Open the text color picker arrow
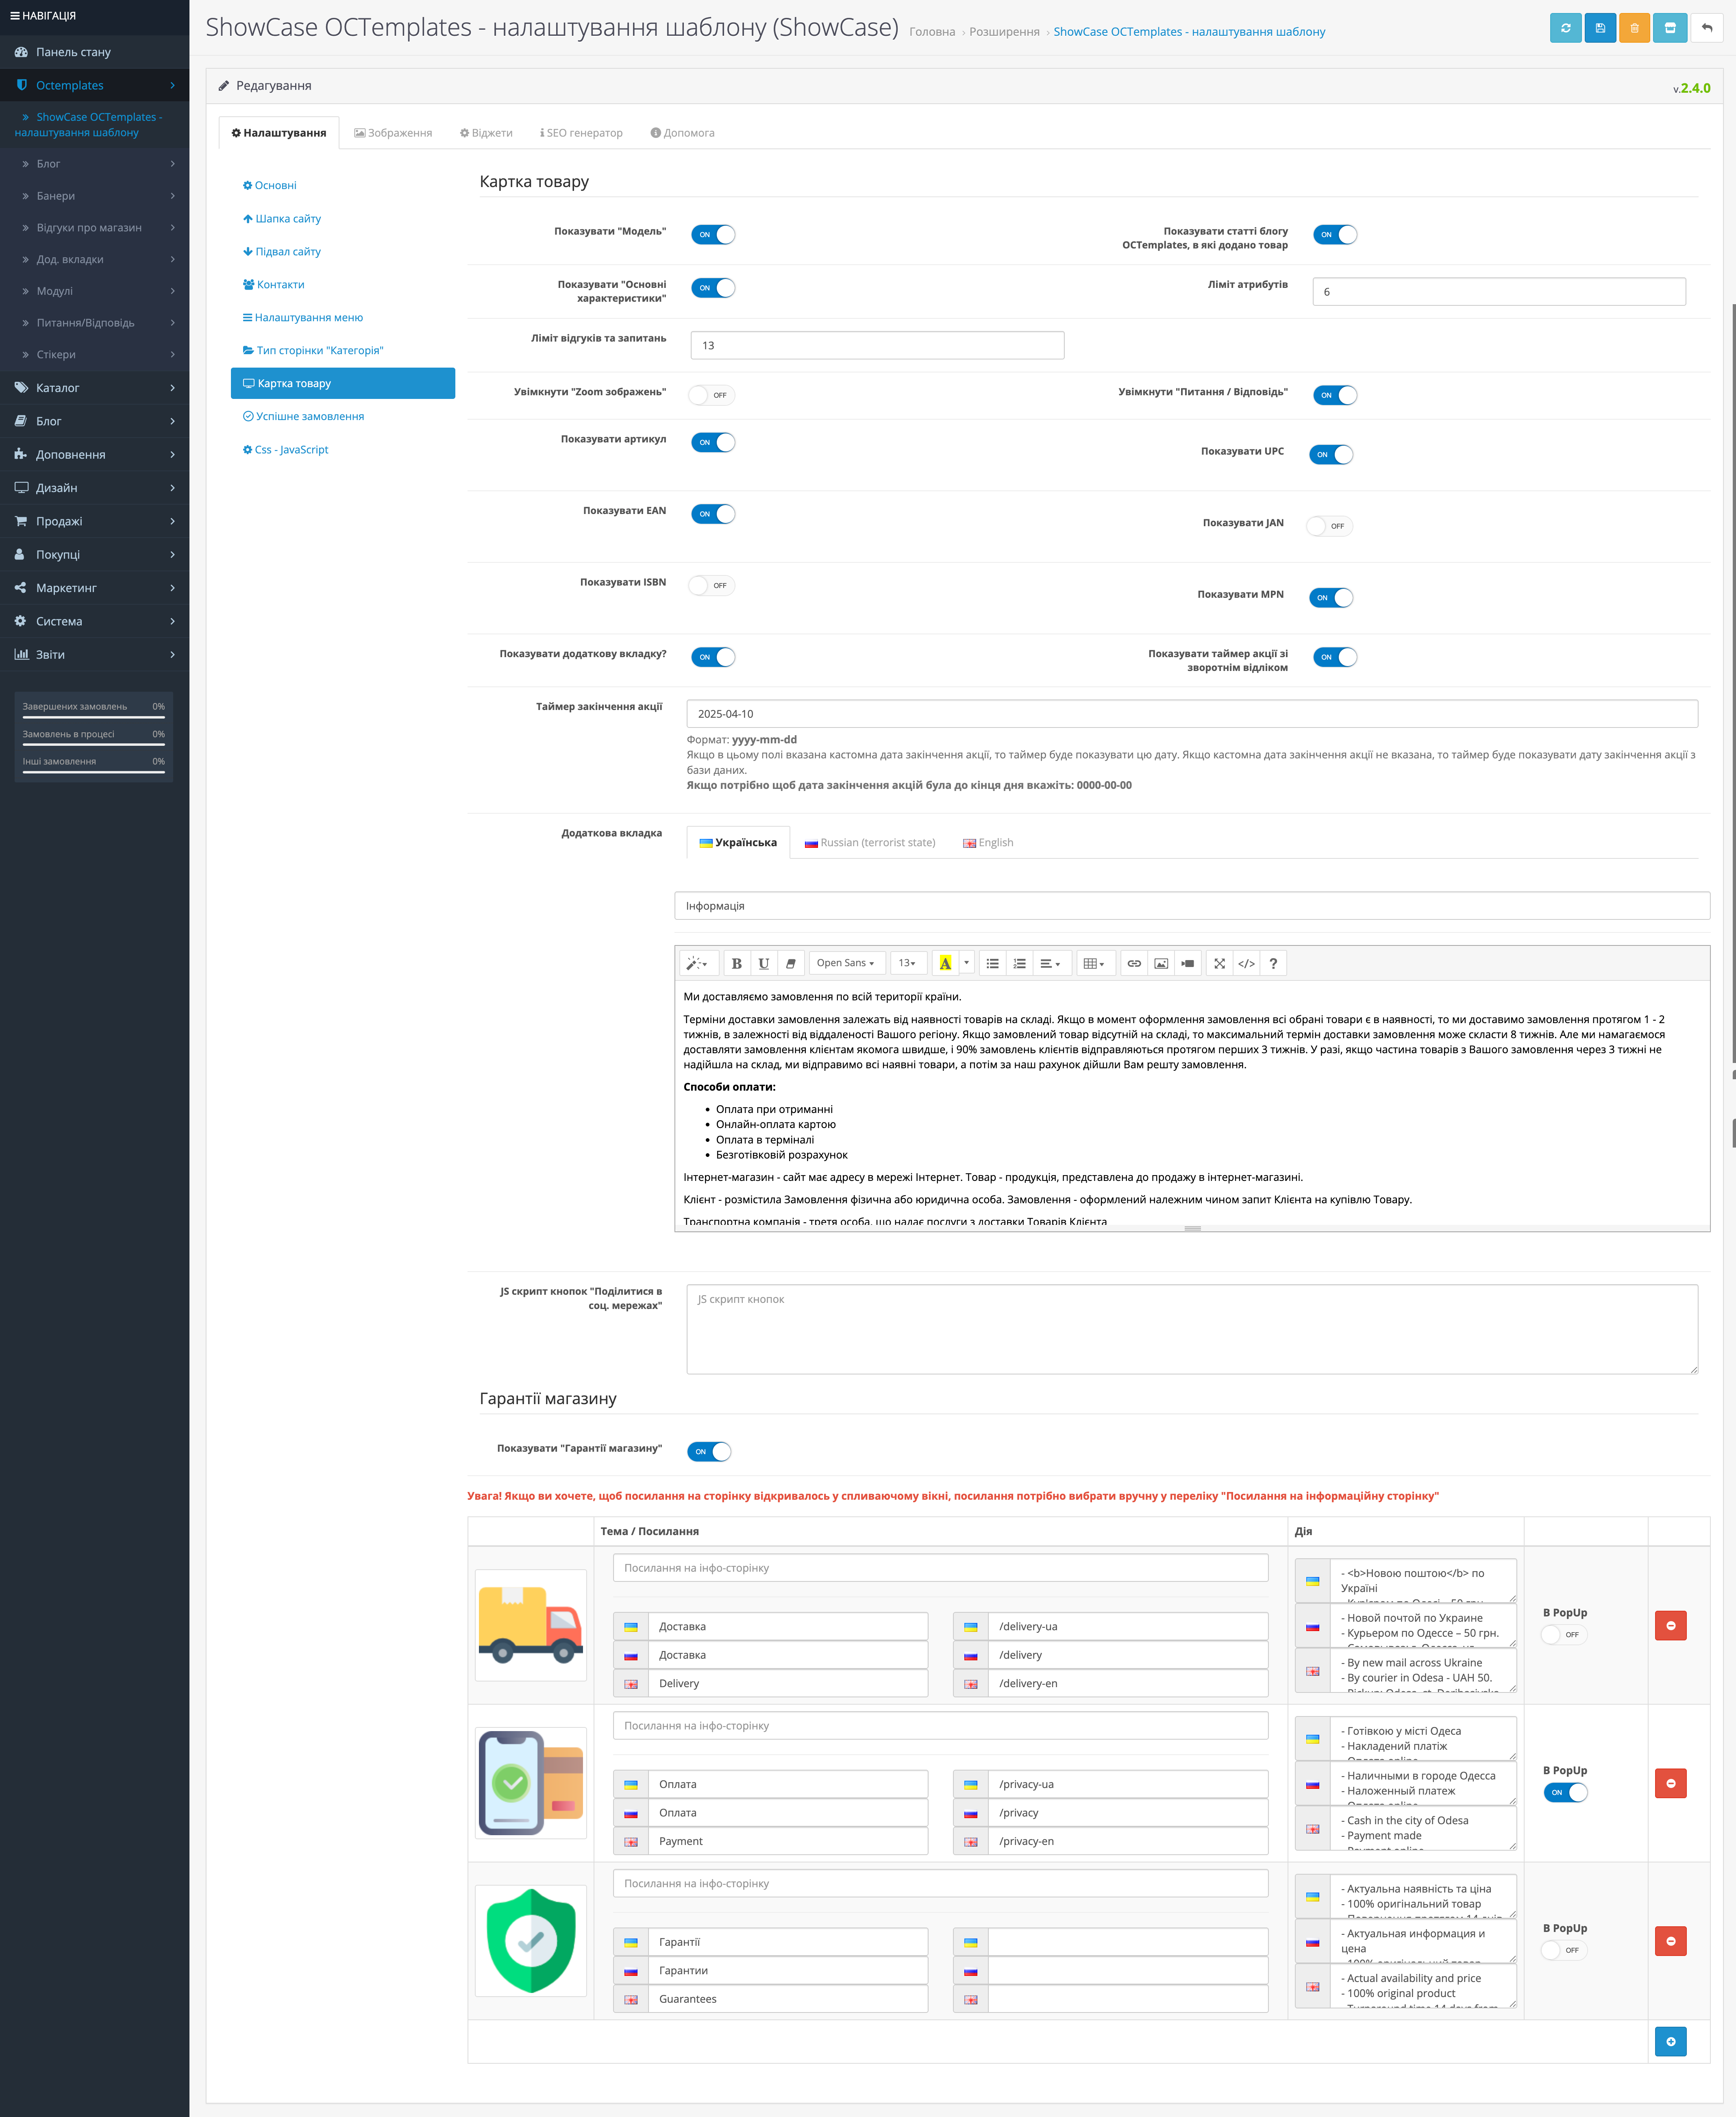This screenshot has height=2117, width=1736. coord(966,963)
